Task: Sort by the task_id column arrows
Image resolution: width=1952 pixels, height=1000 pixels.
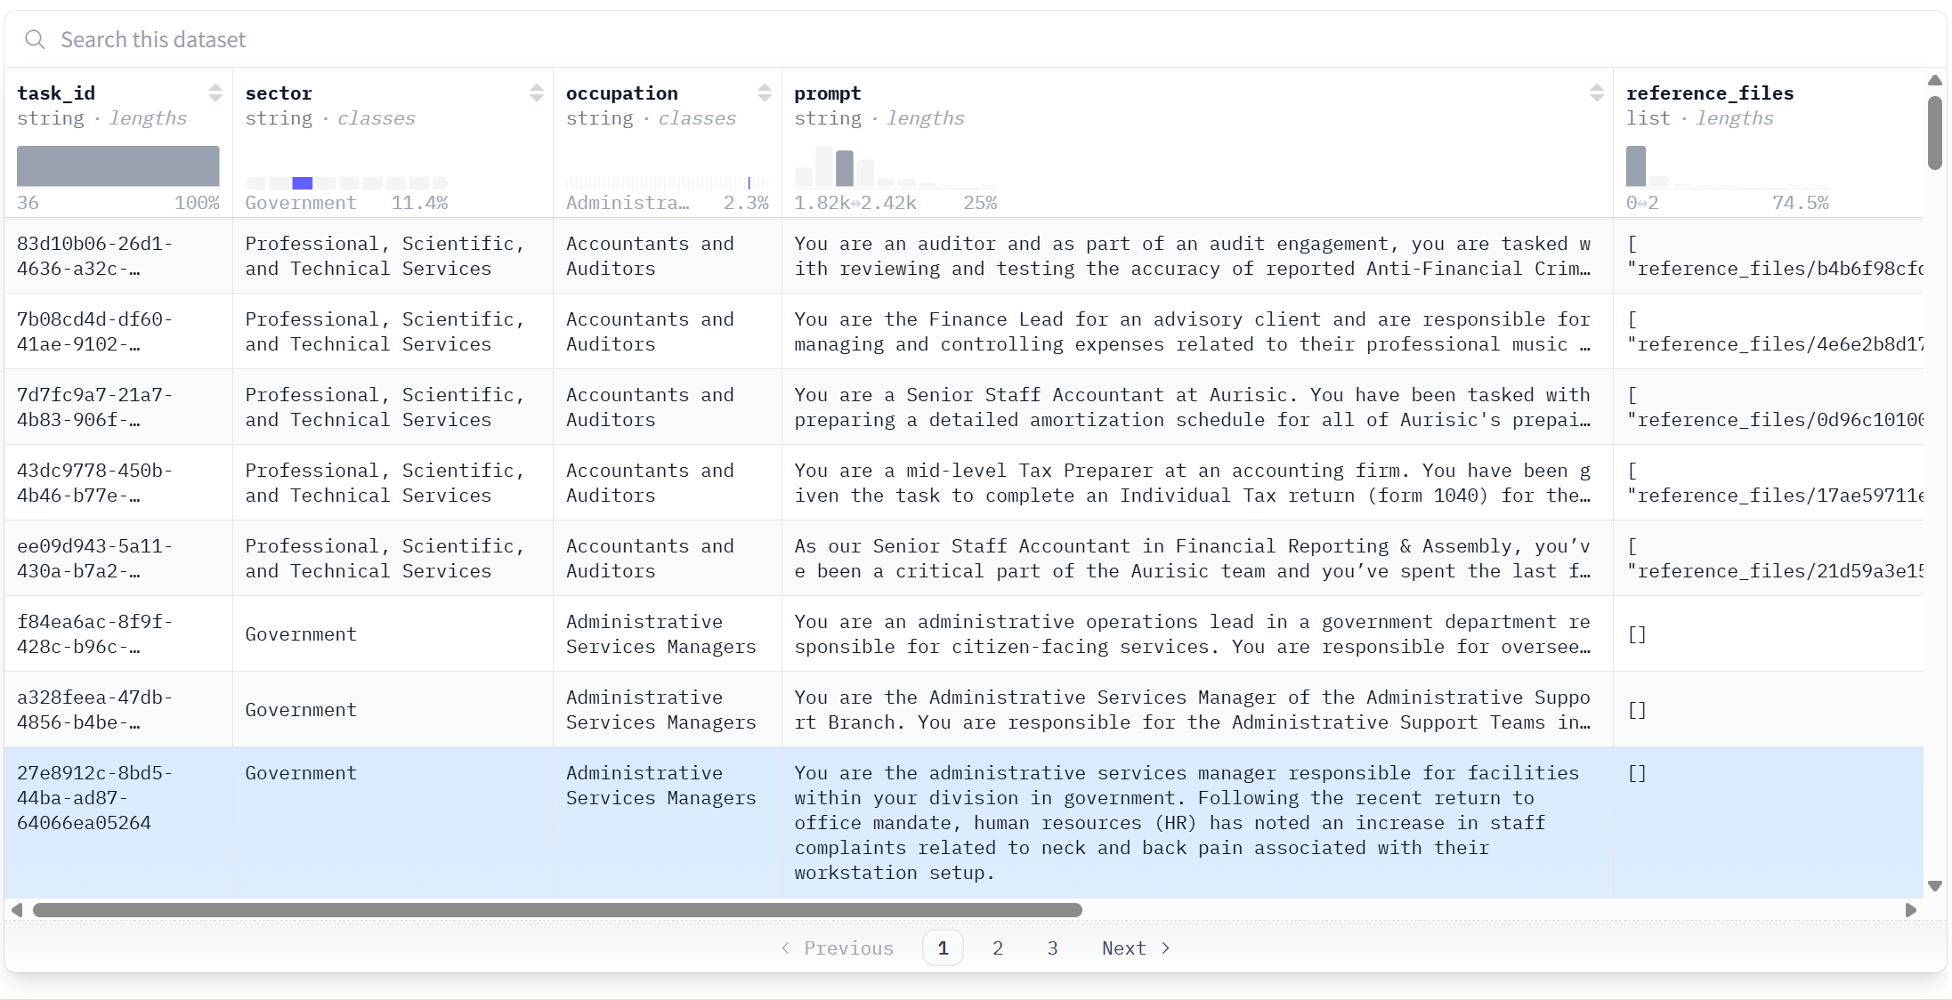Action: (215, 93)
